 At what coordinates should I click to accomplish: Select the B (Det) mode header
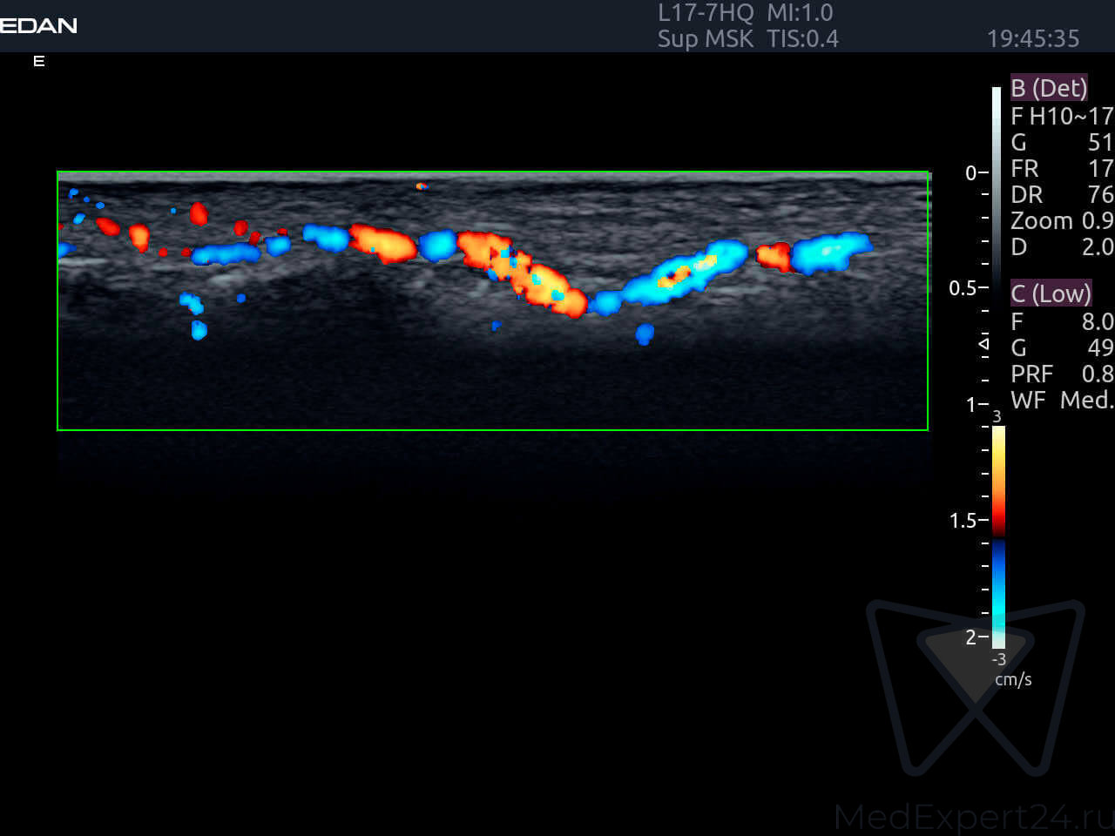click(1048, 88)
